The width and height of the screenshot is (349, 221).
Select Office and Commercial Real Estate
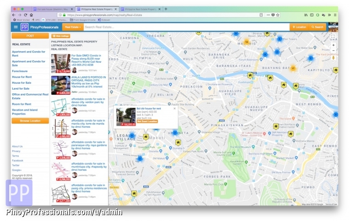(x=30, y=96)
